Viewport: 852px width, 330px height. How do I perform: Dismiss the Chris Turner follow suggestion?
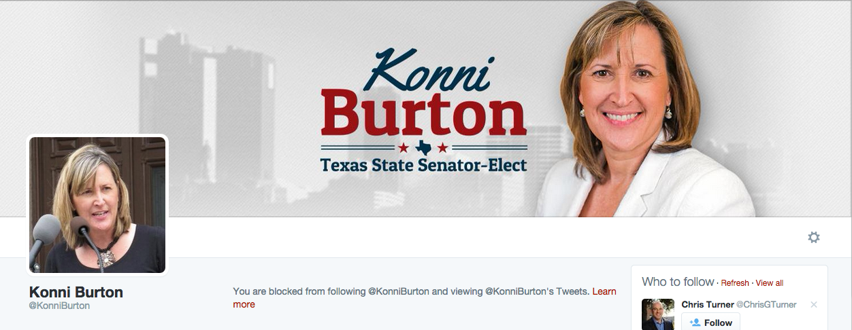click(x=813, y=305)
